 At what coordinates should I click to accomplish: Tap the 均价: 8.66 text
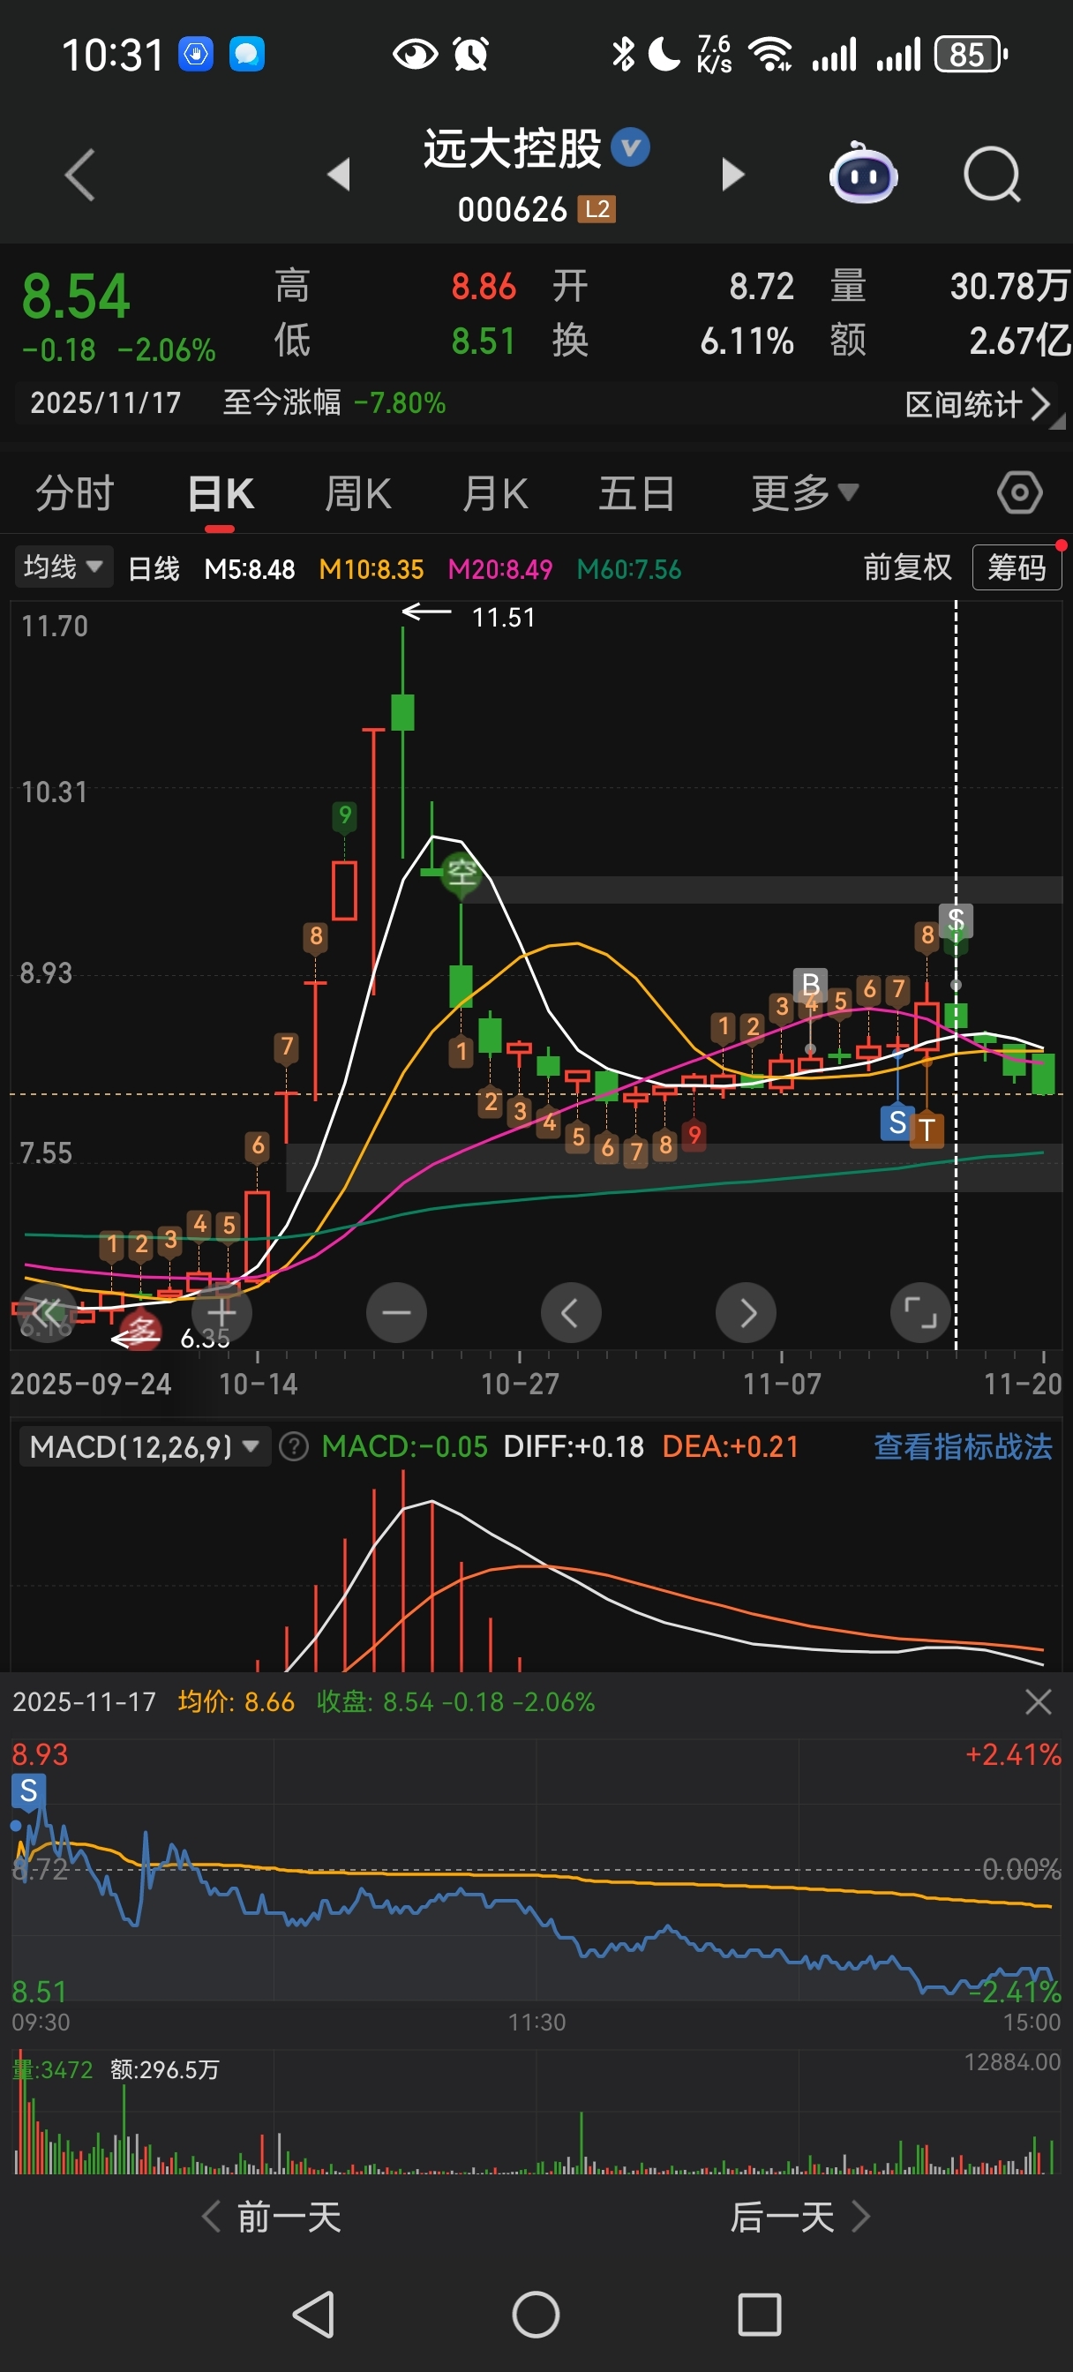pyautogui.click(x=236, y=1701)
